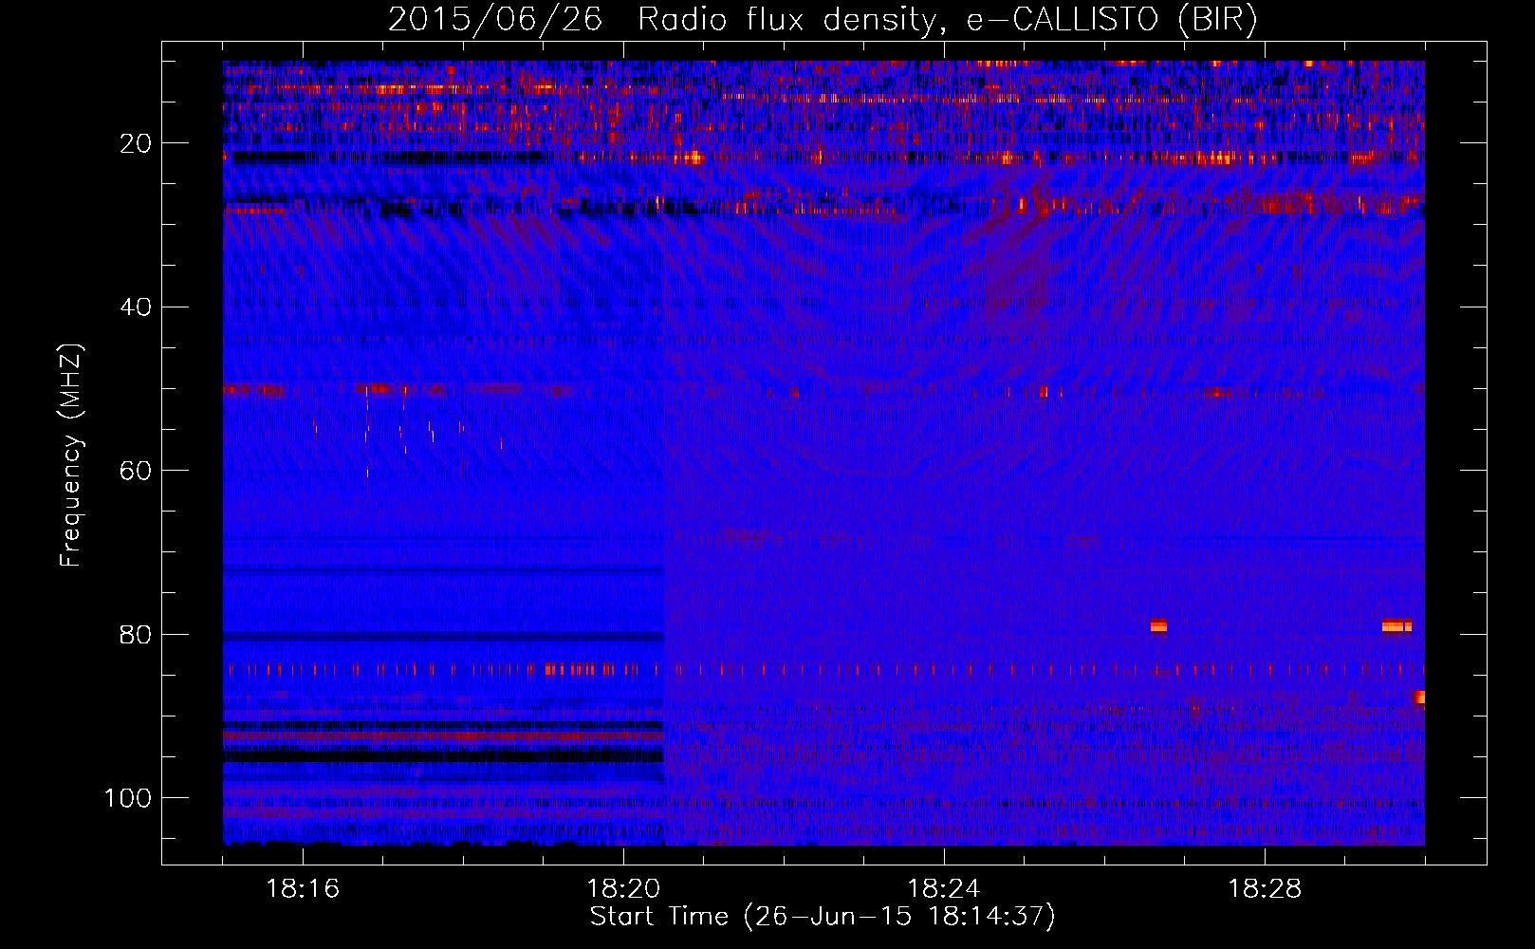
Task: Pick the 18:28 time tick label
Action: point(1265,889)
